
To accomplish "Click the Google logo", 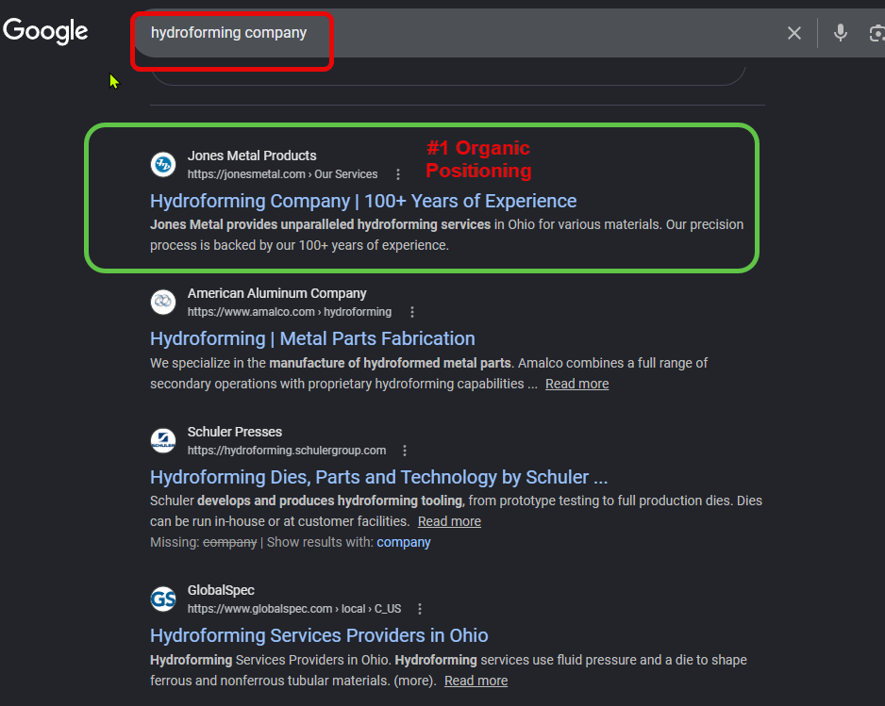I will pyautogui.click(x=45, y=31).
